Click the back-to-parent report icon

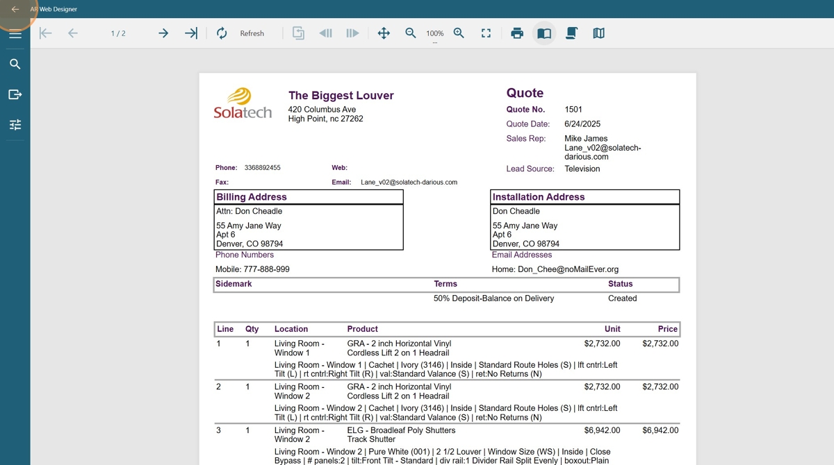tap(298, 33)
